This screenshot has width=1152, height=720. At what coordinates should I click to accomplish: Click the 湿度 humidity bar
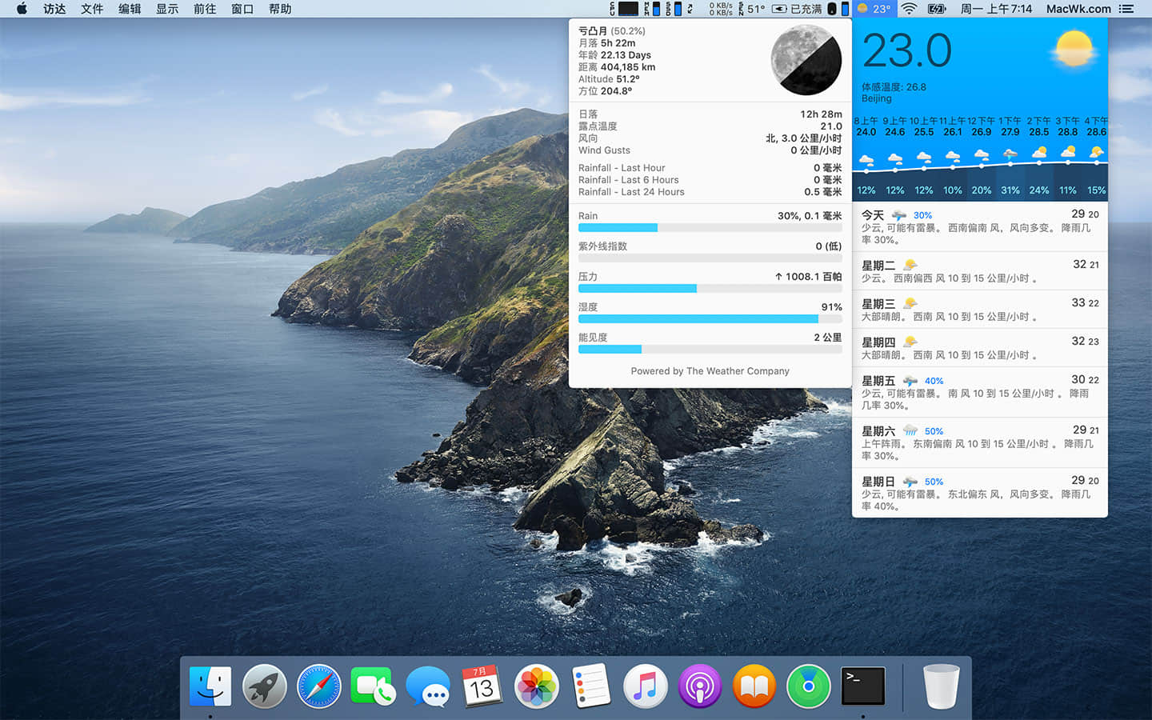(710, 318)
